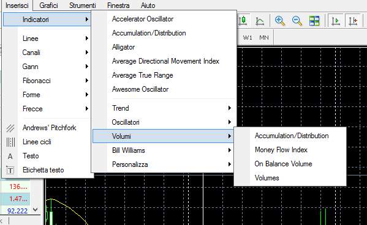
Task: Toggle the auto scroll chart icon
Action: (335, 21)
